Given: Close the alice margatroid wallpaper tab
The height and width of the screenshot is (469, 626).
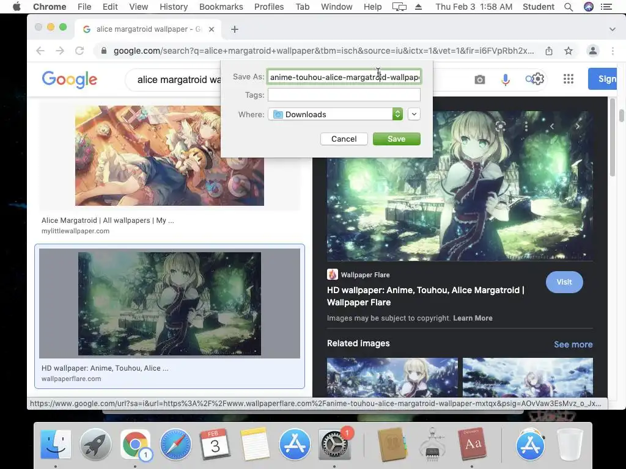Looking at the screenshot, I should [x=212, y=29].
